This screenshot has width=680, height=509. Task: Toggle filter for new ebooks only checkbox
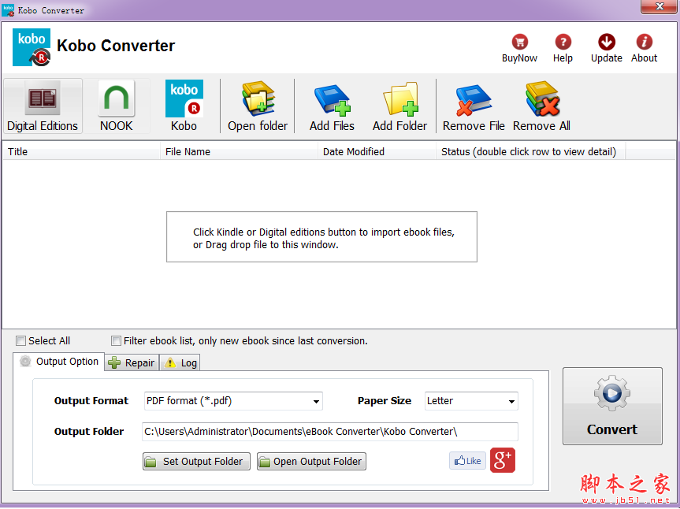(116, 341)
